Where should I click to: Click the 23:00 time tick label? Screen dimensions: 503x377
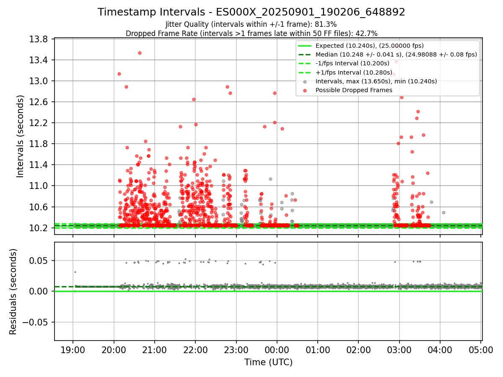236,349
